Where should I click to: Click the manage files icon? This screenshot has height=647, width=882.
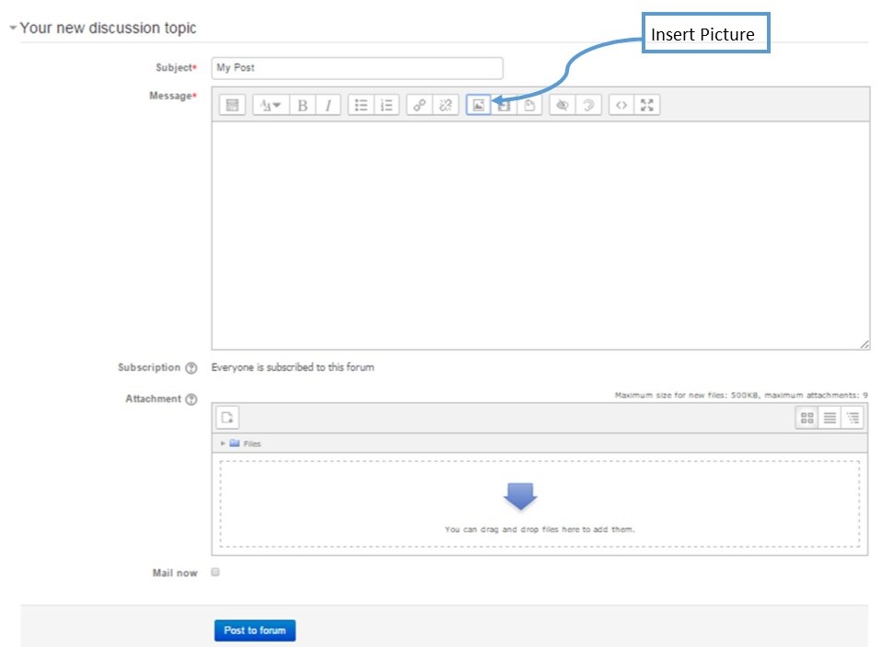pos(529,105)
